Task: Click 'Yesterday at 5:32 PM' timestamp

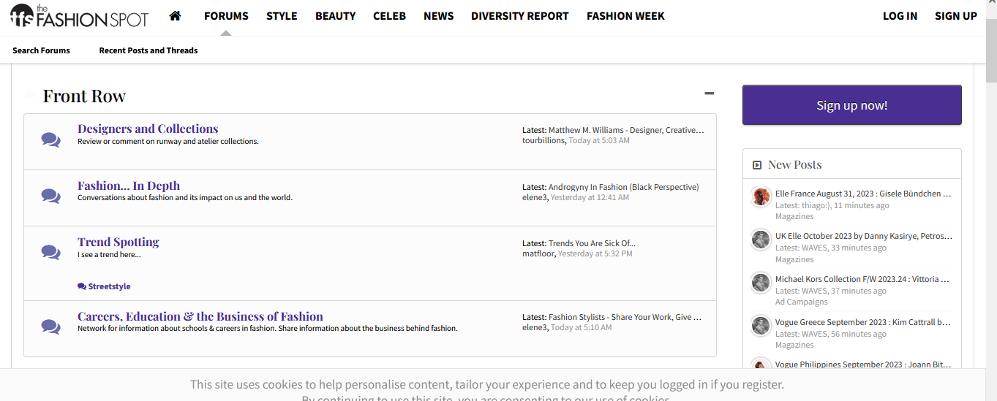Action: 595,253
